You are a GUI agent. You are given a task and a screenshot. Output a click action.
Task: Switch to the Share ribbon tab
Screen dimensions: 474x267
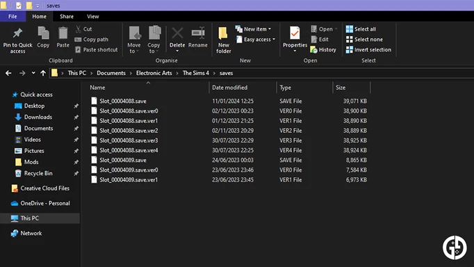[67, 16]
